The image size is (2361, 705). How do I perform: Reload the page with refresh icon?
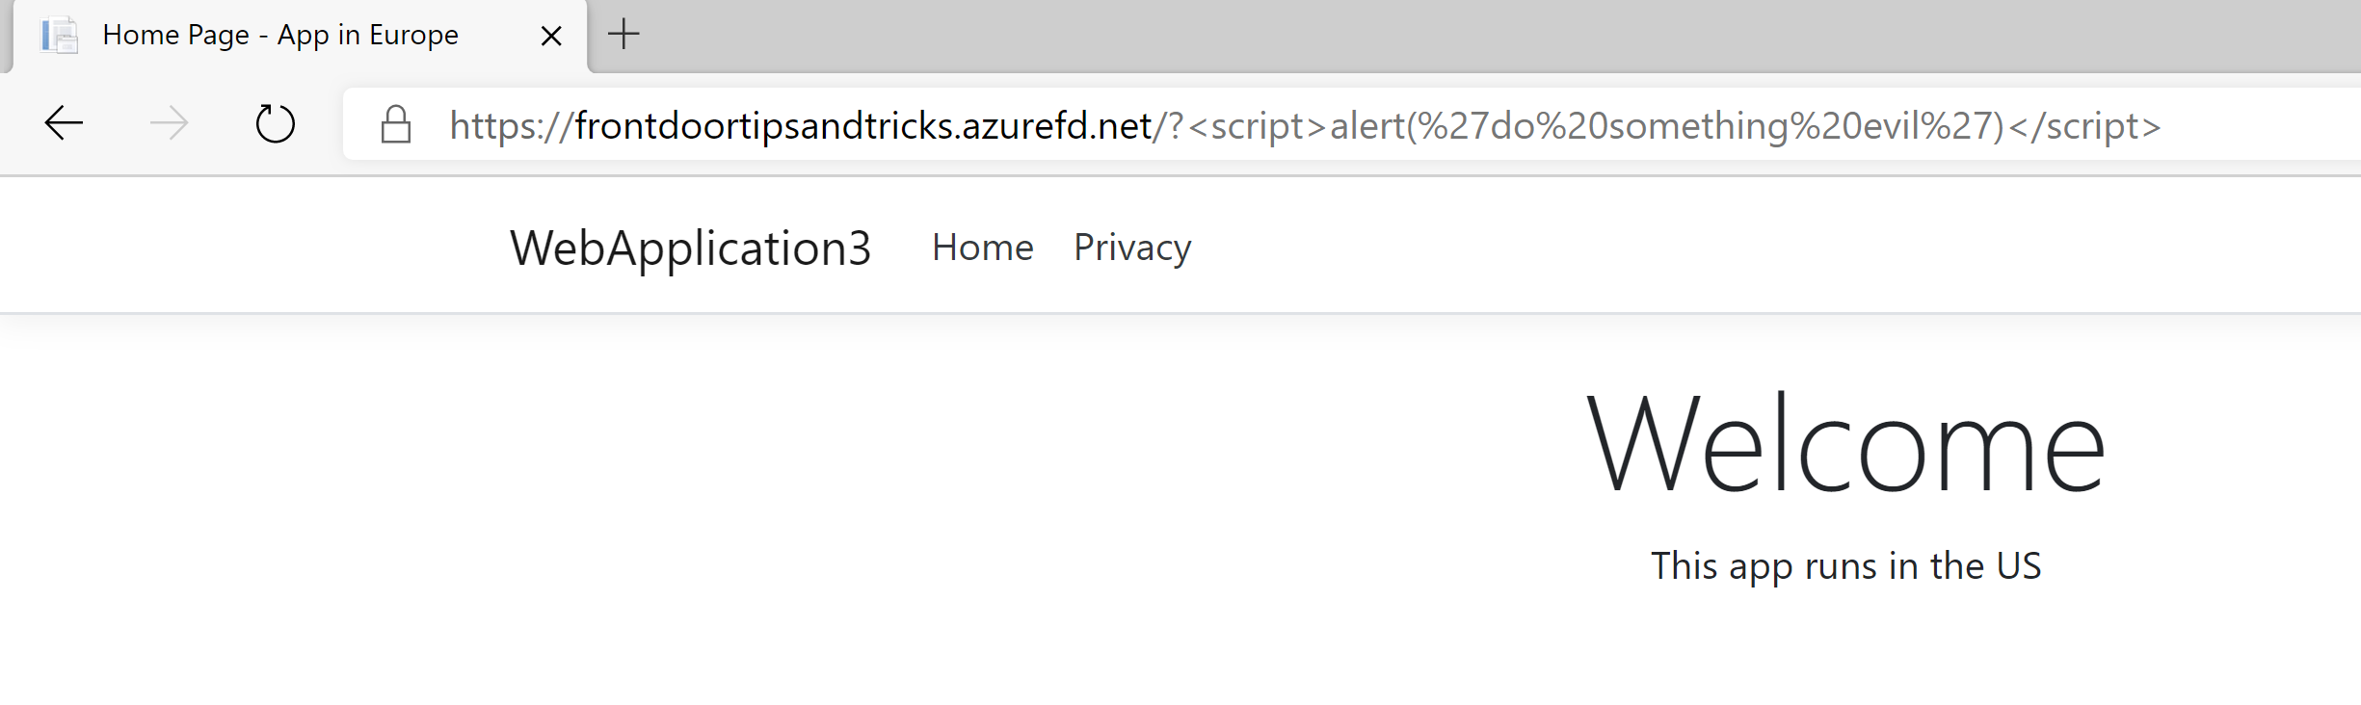pos(276,123)
